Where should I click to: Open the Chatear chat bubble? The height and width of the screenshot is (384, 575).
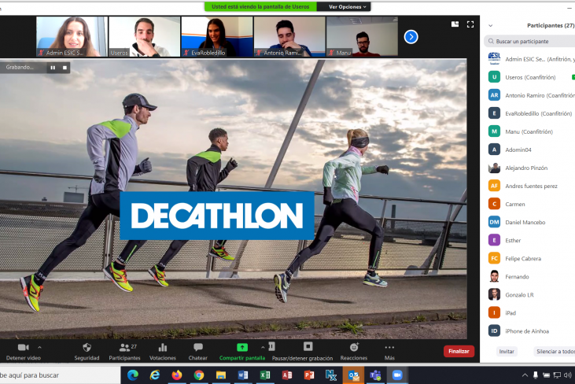(x=198, y=347)
